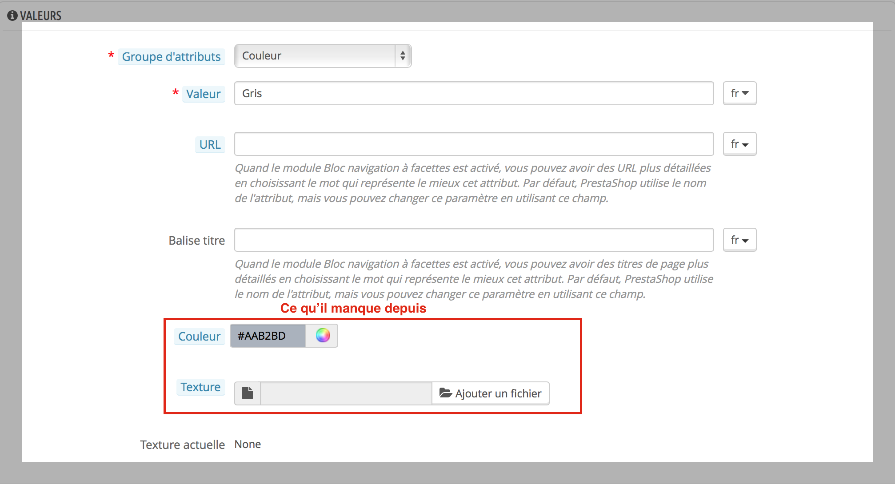The width and height of the screenshot is (895, 484).
Task: Open Groupe d'attributs Couleur dropdown
Action: click(316, 56)
